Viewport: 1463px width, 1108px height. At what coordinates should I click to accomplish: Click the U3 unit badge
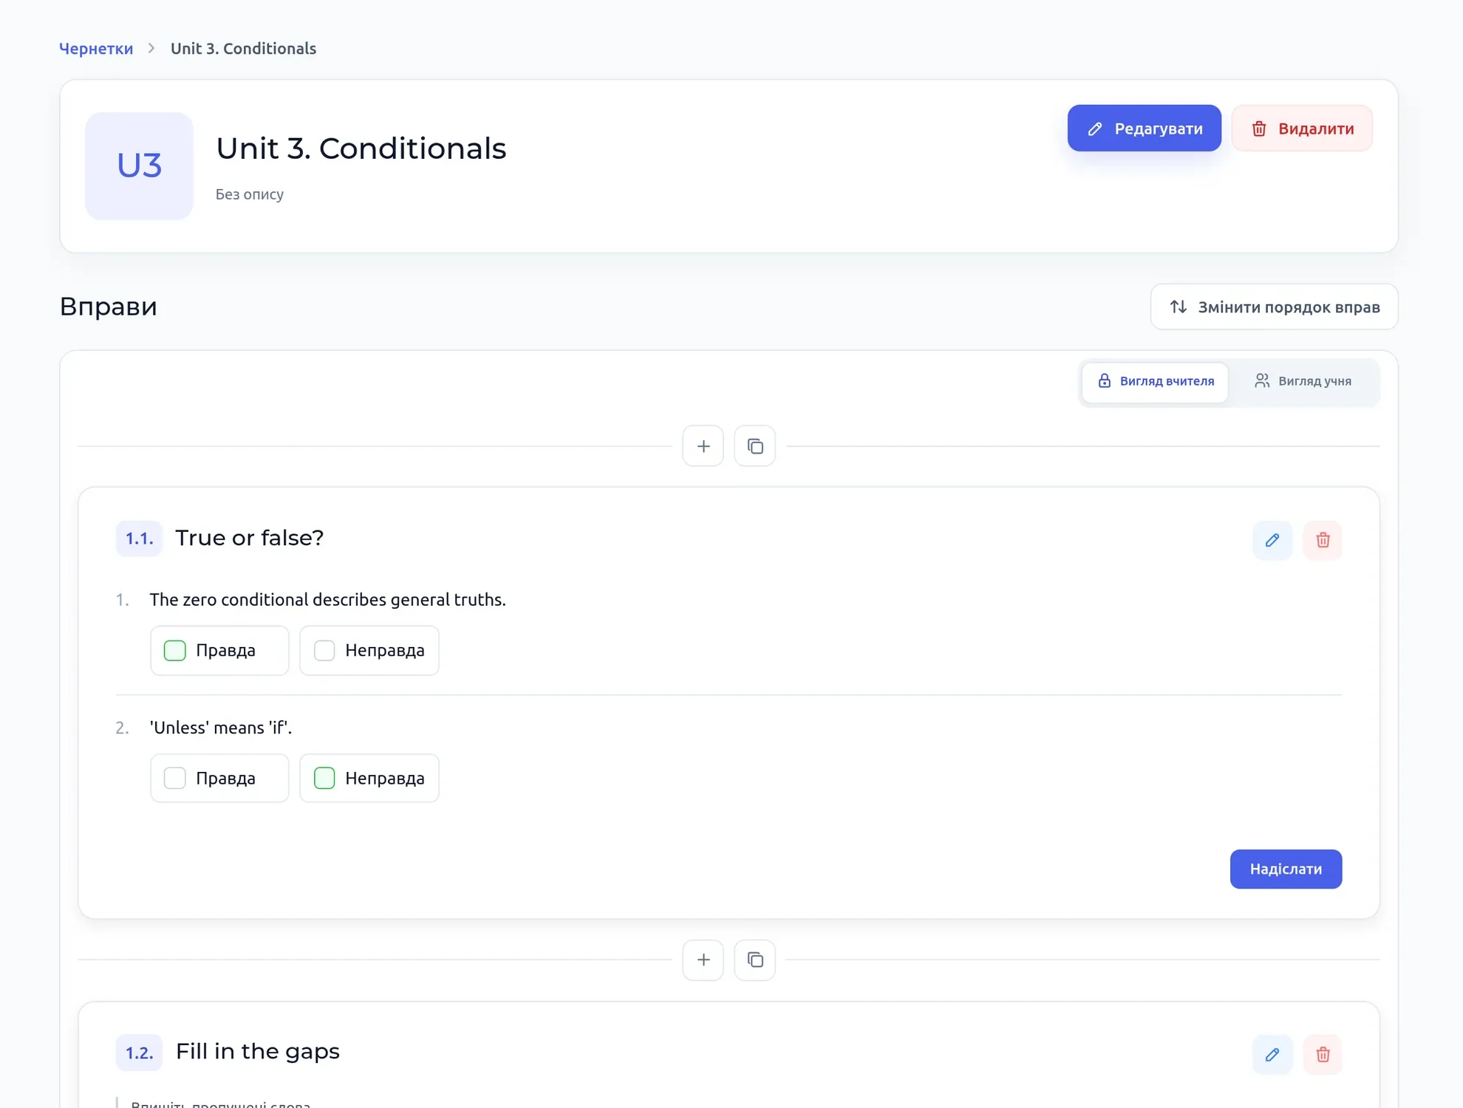tap(139, 165)
